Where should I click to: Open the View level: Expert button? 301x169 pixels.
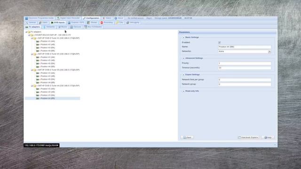point(248,138)
